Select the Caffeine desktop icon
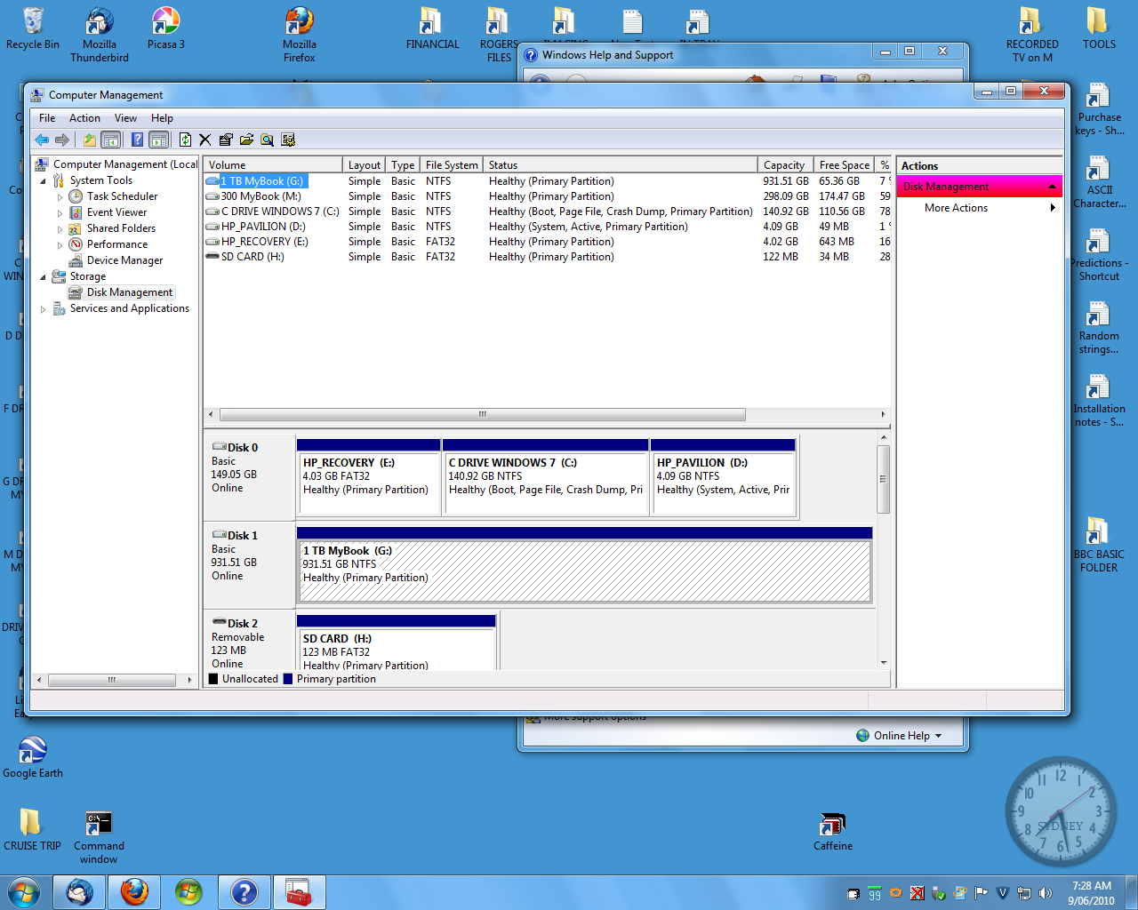Image resolution: width=1138 pixels, height=910 pixels. pos(833,832)
